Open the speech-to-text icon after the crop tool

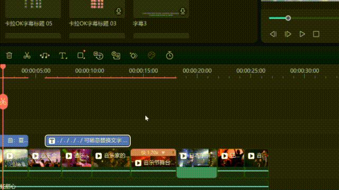tap(99, 55)
